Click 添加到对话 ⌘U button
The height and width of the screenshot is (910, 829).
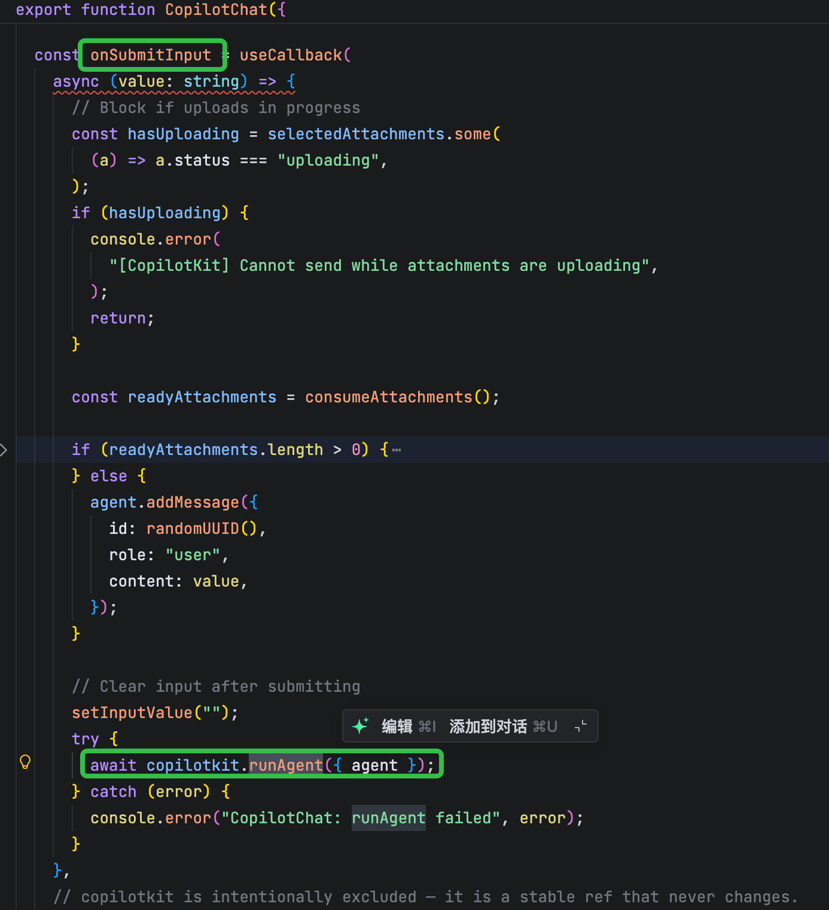503,726
